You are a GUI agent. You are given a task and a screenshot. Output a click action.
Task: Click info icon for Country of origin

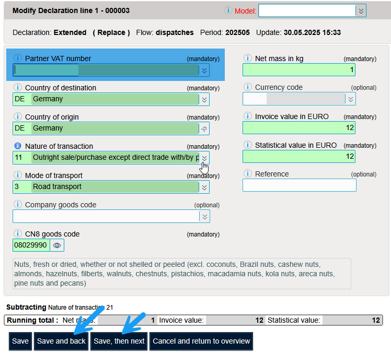(x=17, y=116)
